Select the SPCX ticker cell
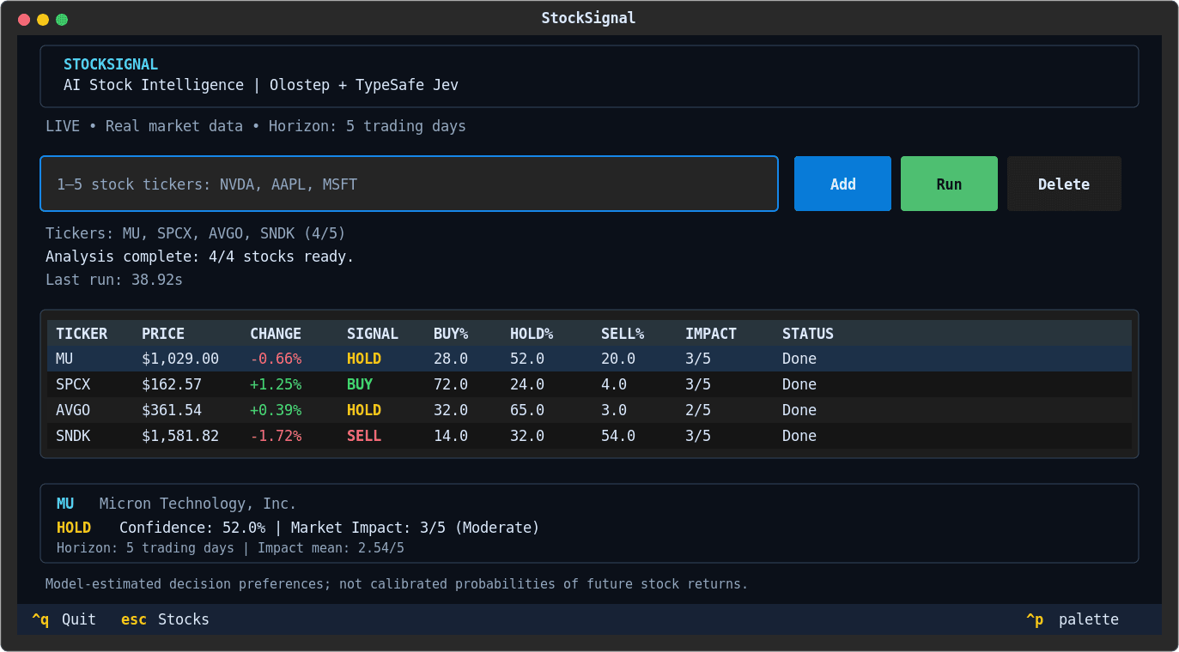Screen dimensions: 1179x652 point(73,384)
